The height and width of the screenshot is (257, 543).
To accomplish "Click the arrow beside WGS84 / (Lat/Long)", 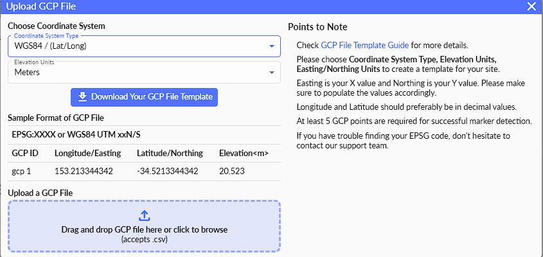I will (272, 46).
